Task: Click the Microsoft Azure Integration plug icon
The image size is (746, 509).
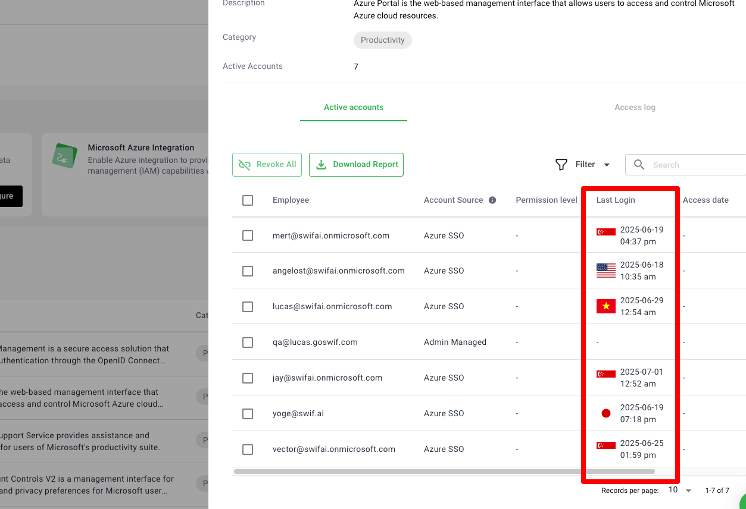Action: pos(65,155)
